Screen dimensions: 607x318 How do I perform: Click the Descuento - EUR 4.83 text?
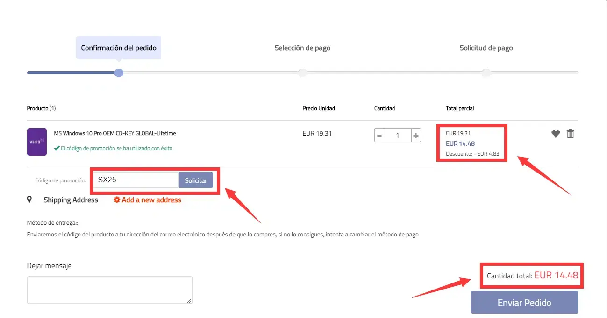(472, 154)
